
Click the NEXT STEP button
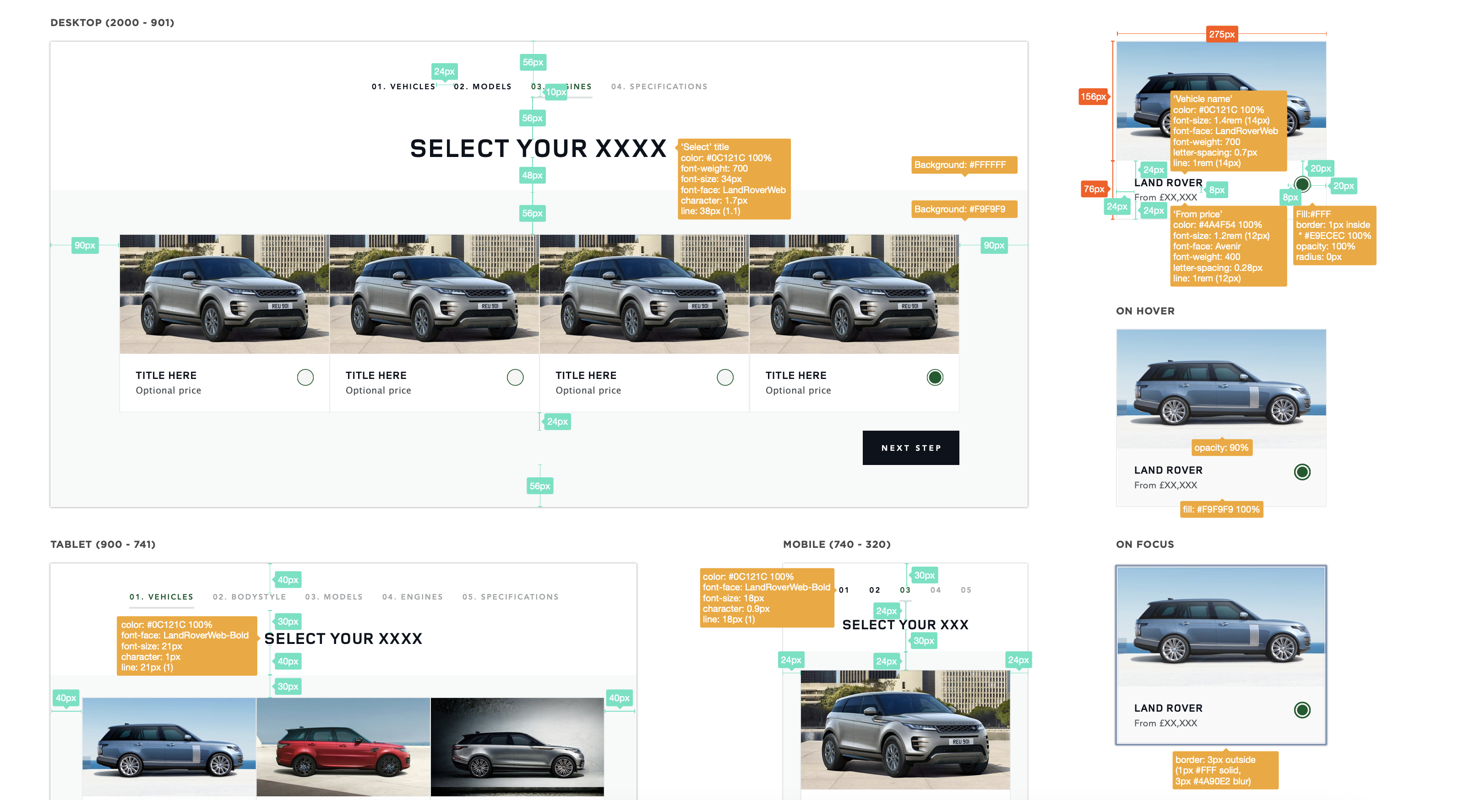[911, 448]
